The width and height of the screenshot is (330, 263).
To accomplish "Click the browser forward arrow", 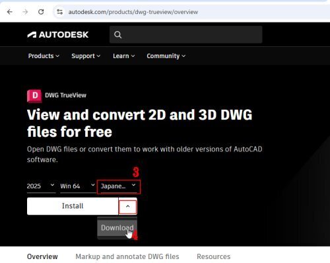I will click(x=25, y=12).
